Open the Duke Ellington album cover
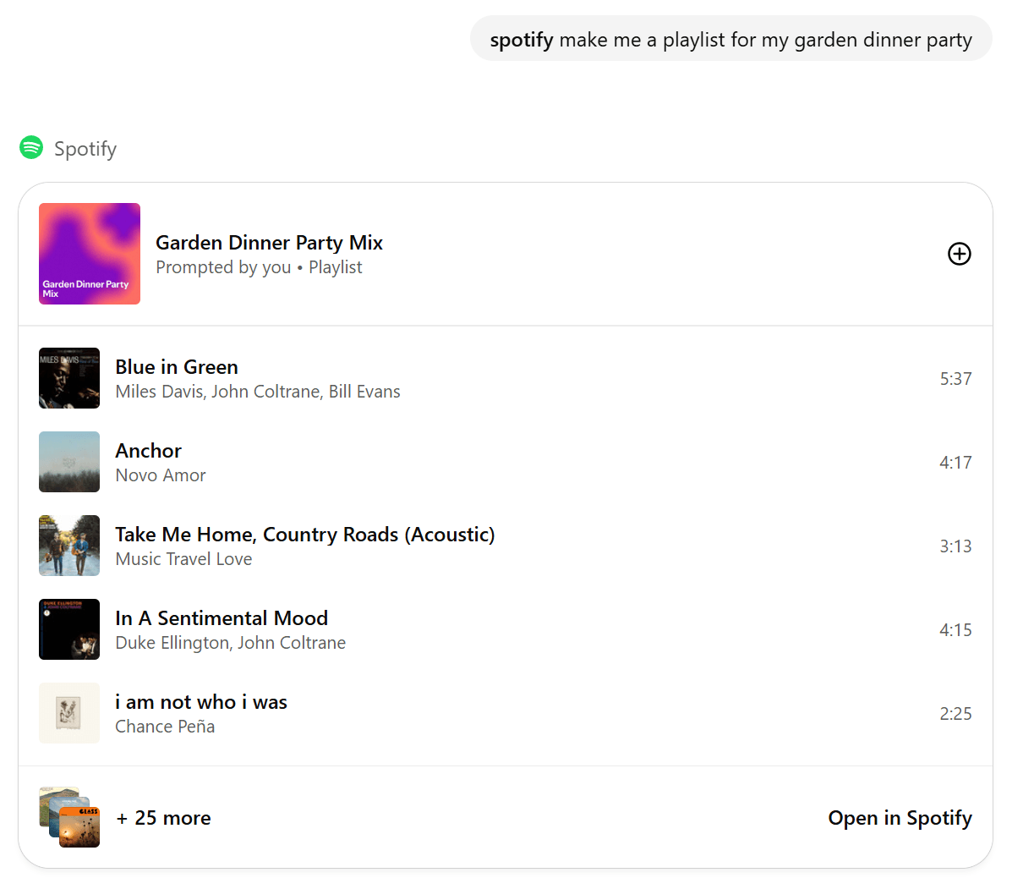Image resolution: width=1012 pixels, height=878 pixels. point(68,629)
